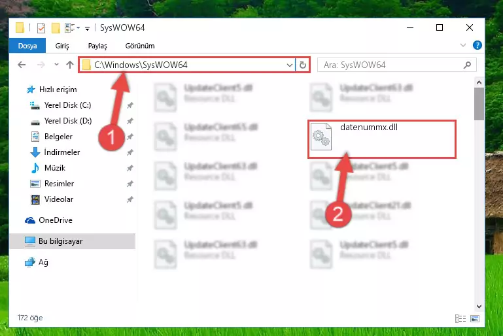This screenshot has height=336, width=503.
Task: Select Bu bilgisayar in navigation pane
Action: coord(72,241)
